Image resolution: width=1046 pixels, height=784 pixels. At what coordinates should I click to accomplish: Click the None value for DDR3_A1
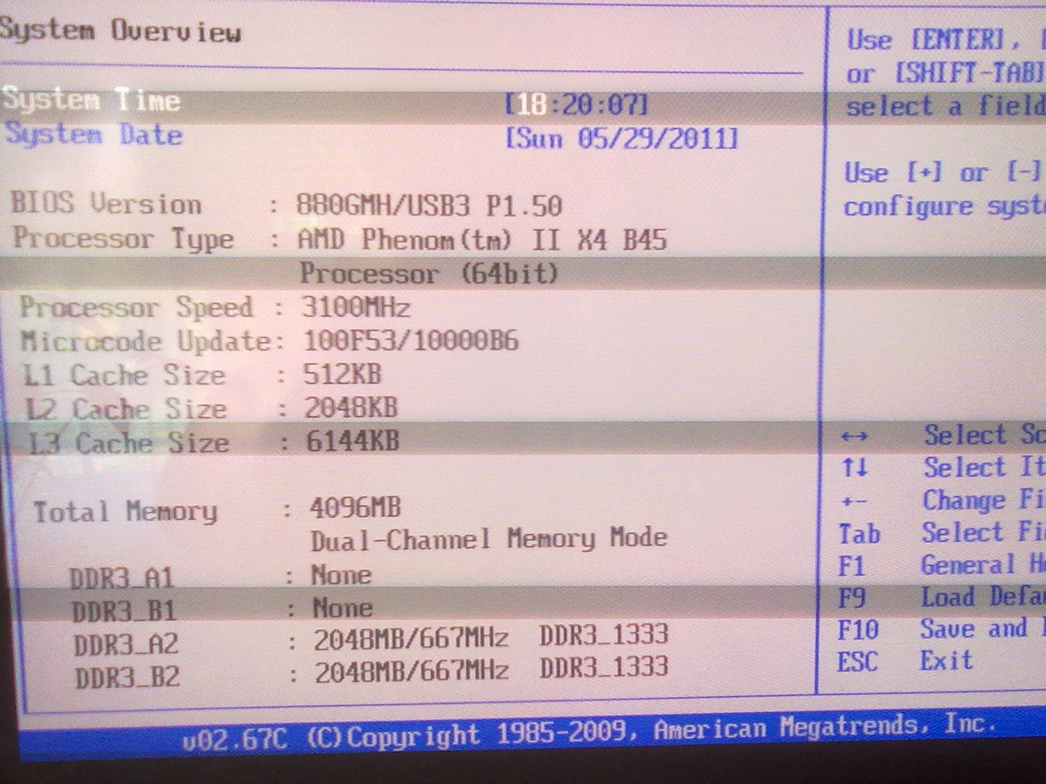point(342,575)
